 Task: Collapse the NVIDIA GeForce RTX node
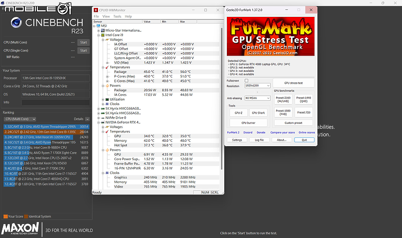click(x=99, y=122)
